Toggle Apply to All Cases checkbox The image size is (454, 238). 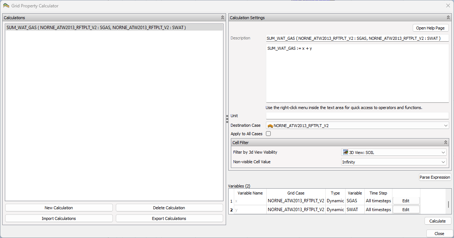(268, 134)
